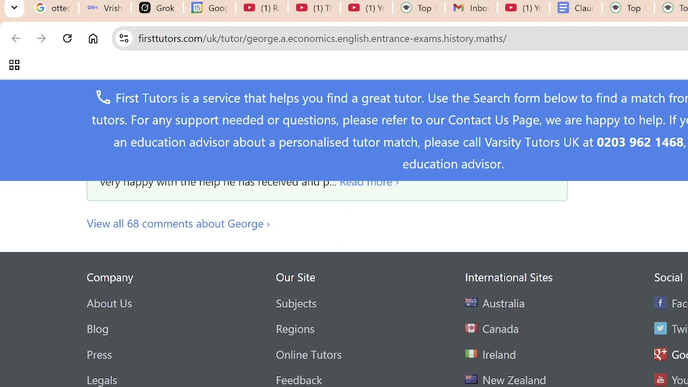688x387 pixels.
Task: Go to the Subjects page
Action: (x=296, y=303)
